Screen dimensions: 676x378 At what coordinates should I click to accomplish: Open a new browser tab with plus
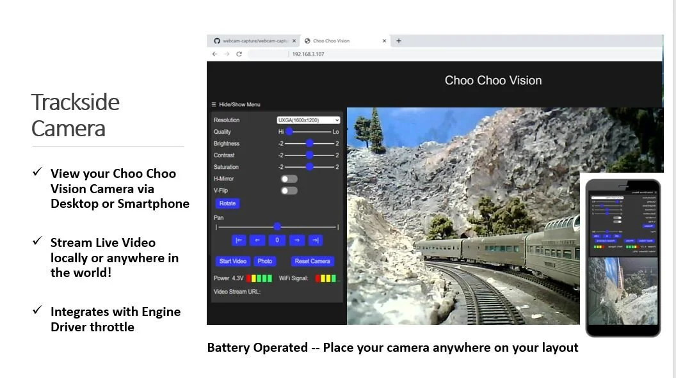click(399, 41)
